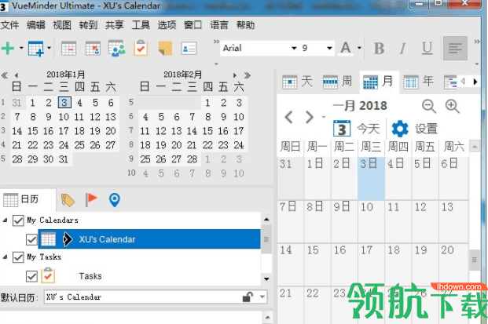Click the contact card icon
The height and width of the screenshot is (324, 488).
(x=189, y=49)
